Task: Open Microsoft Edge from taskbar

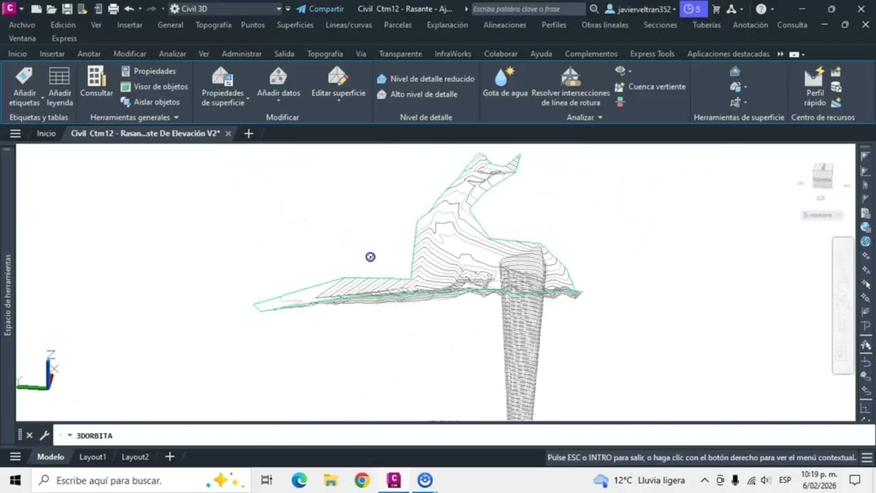Action: pos(299,480)
